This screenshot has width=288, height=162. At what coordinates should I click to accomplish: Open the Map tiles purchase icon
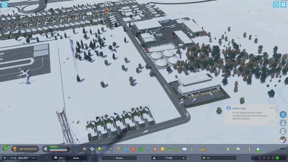(238, 149)
